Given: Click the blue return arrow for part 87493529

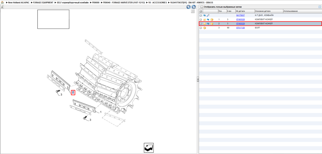Looking at the screenshot, I should tap(208, 24).
